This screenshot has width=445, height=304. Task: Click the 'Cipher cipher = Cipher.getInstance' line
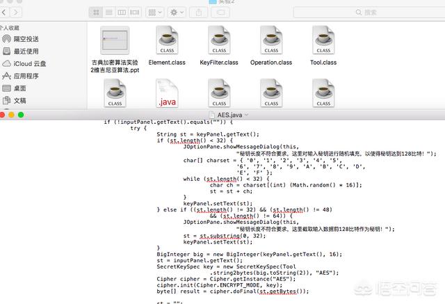click(x=226, y=279)
